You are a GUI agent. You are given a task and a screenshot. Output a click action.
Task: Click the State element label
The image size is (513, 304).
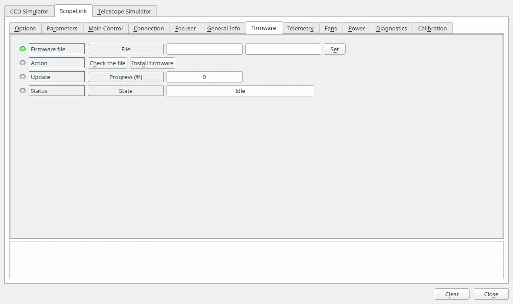click(x=126, y=90)
